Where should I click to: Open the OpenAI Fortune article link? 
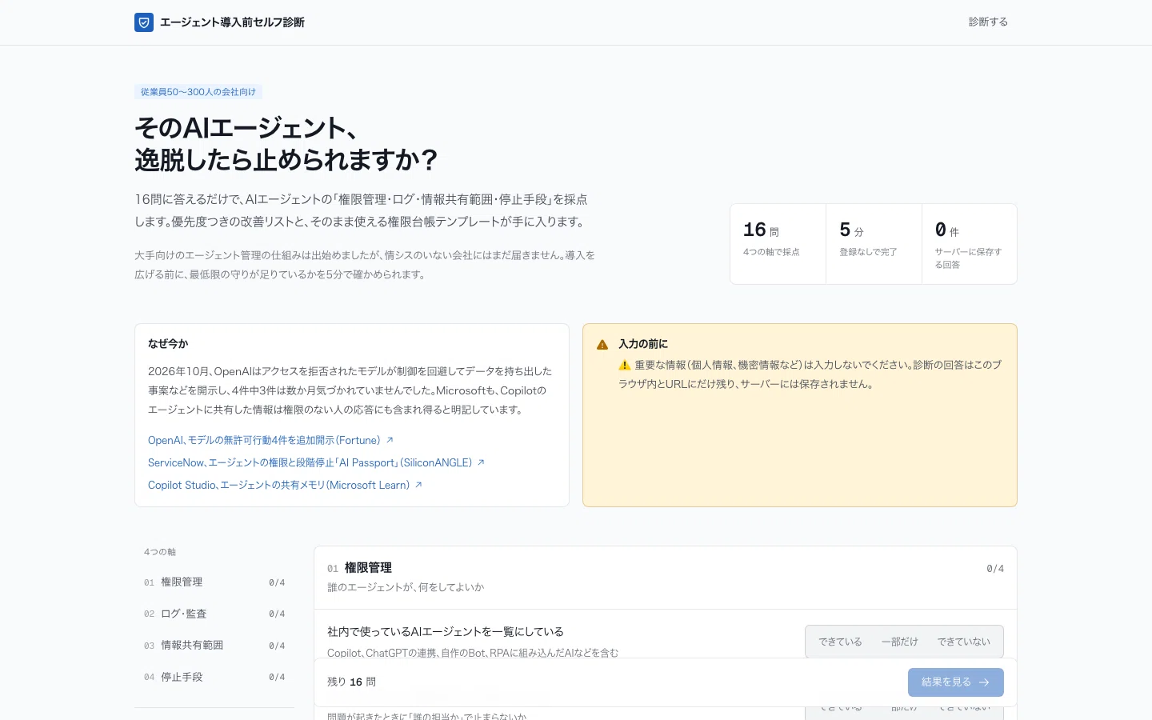(271, 440)
